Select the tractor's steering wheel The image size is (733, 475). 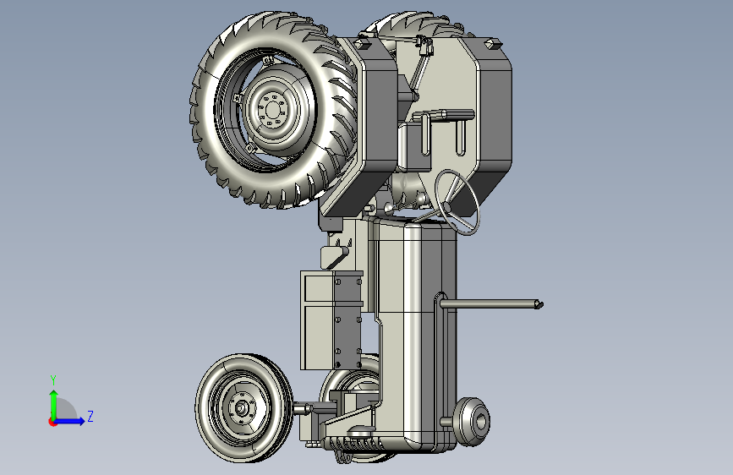(x=457, y=202)
